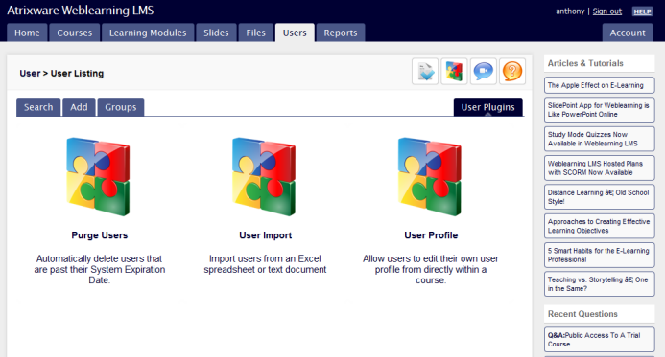Open the User Profile puzzle icon
Screen dimensions: 665x357
tap(430, 176)
